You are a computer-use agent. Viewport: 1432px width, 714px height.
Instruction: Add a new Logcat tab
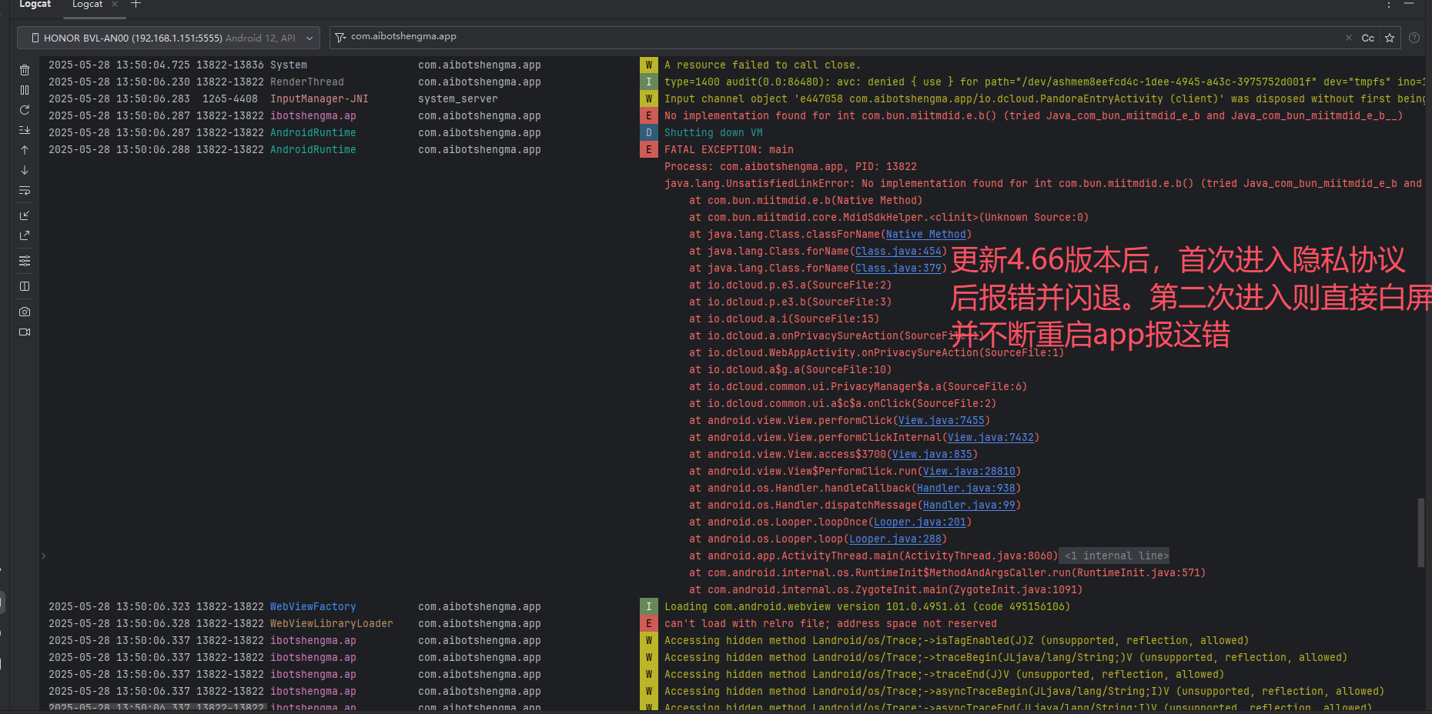tap(136, 5)
